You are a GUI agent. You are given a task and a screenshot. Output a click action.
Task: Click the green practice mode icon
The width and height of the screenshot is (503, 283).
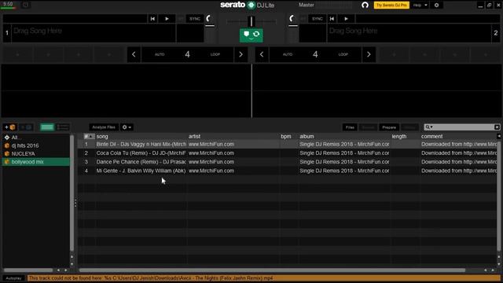click(x=251, y=35)
